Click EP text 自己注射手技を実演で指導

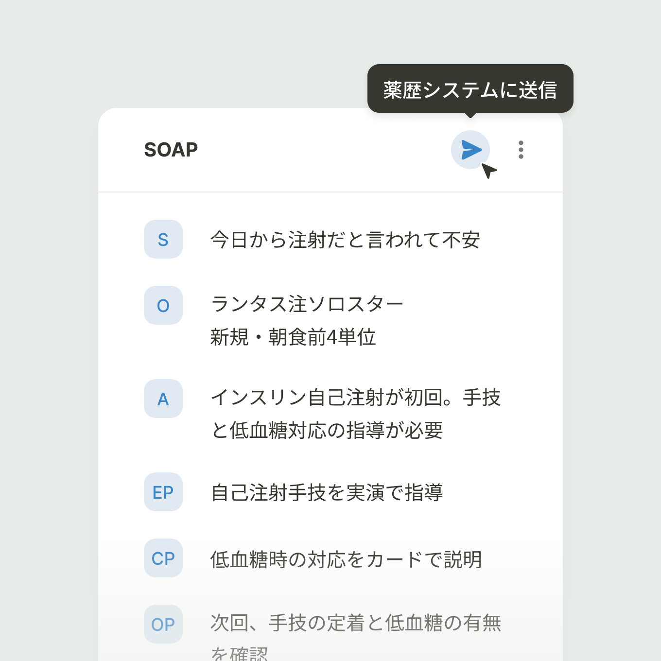click(x=327, y=492)
